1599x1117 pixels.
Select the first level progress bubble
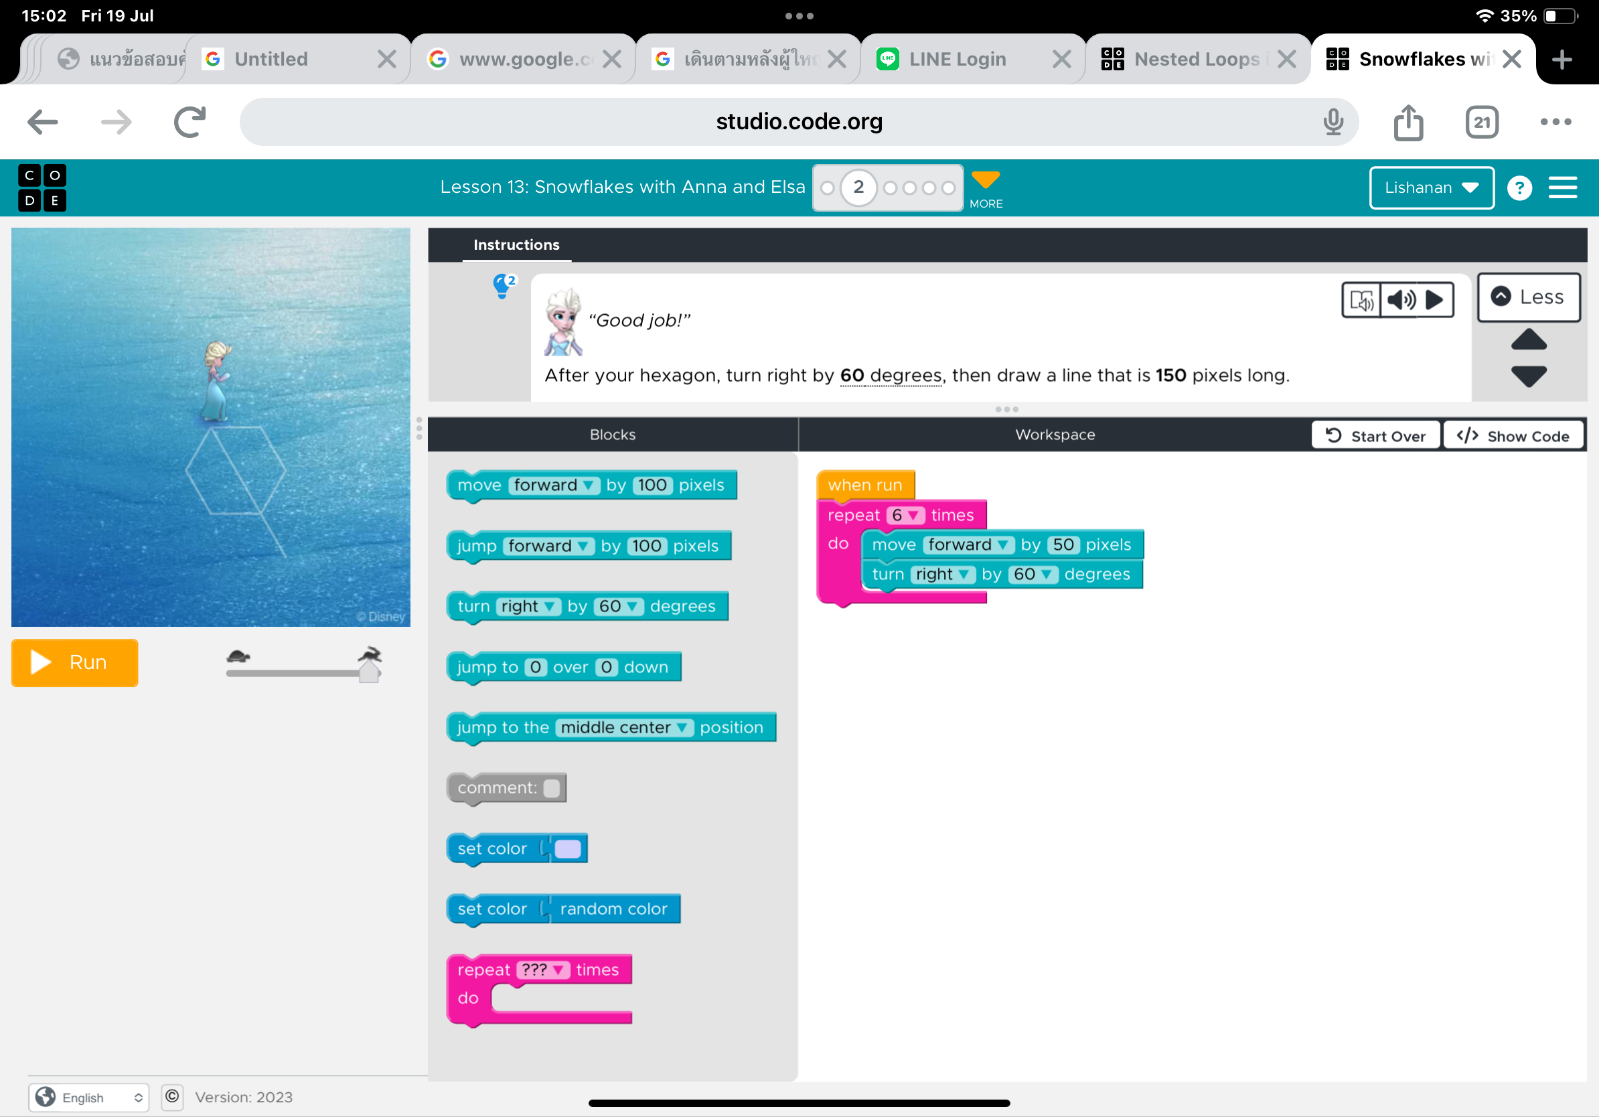pos(828,188)
